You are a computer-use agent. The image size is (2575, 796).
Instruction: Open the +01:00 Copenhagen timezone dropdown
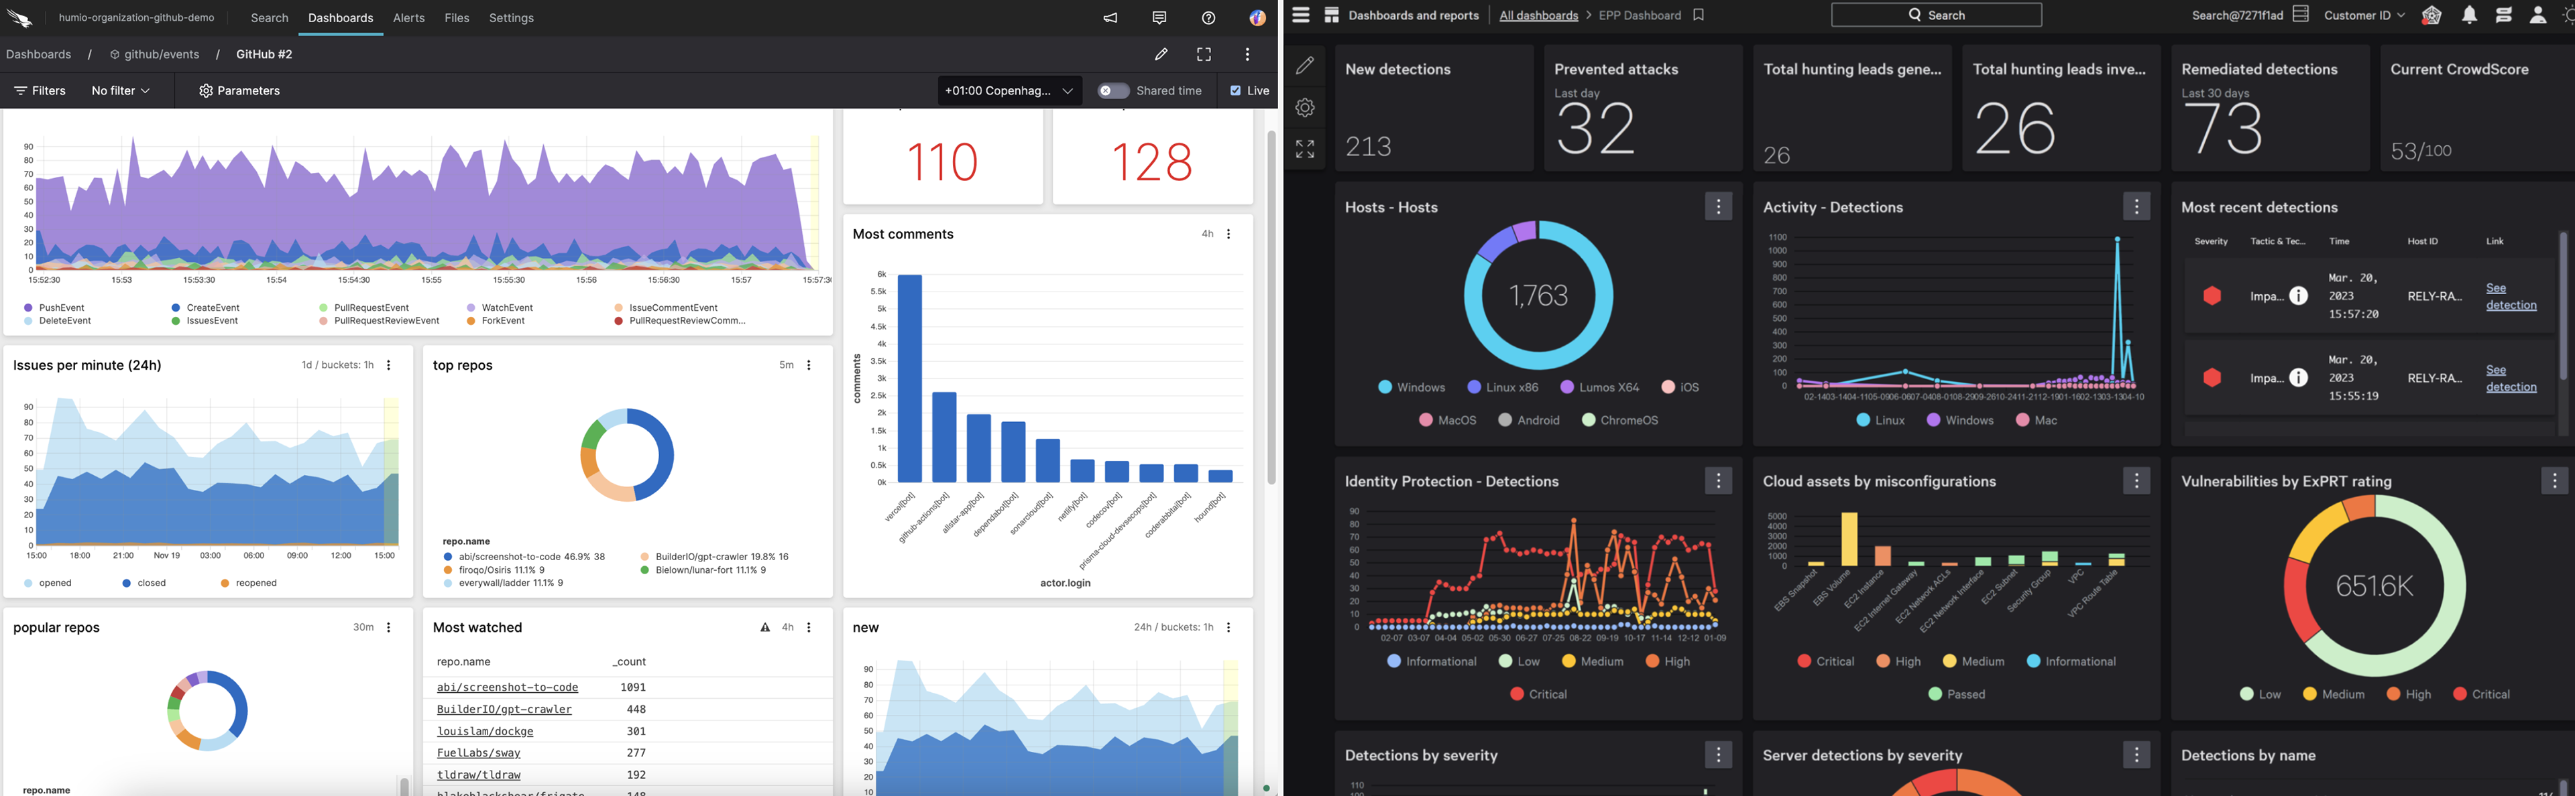[x=1010, y=91]
